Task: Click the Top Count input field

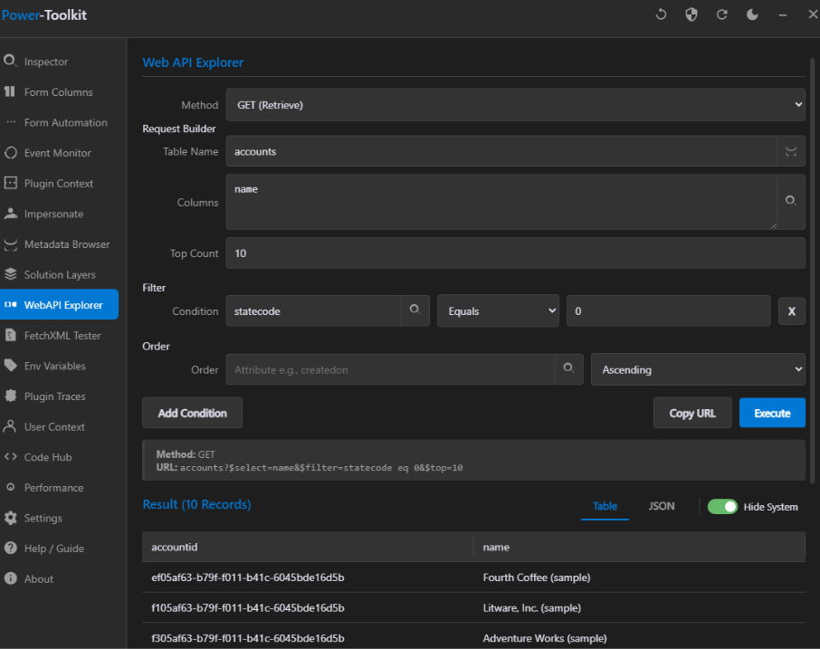Action: pos(514,253)
